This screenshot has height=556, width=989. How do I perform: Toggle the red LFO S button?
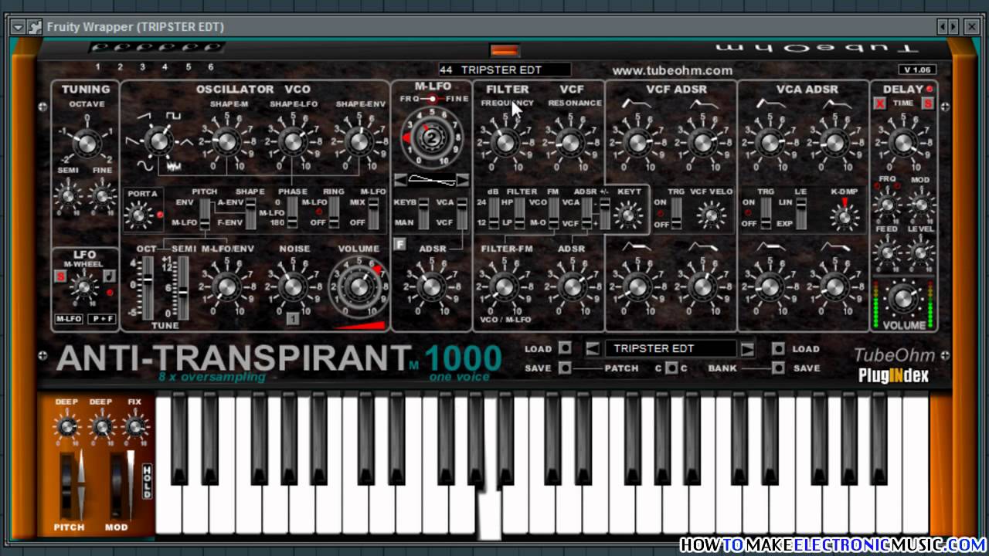coord(60,276)
